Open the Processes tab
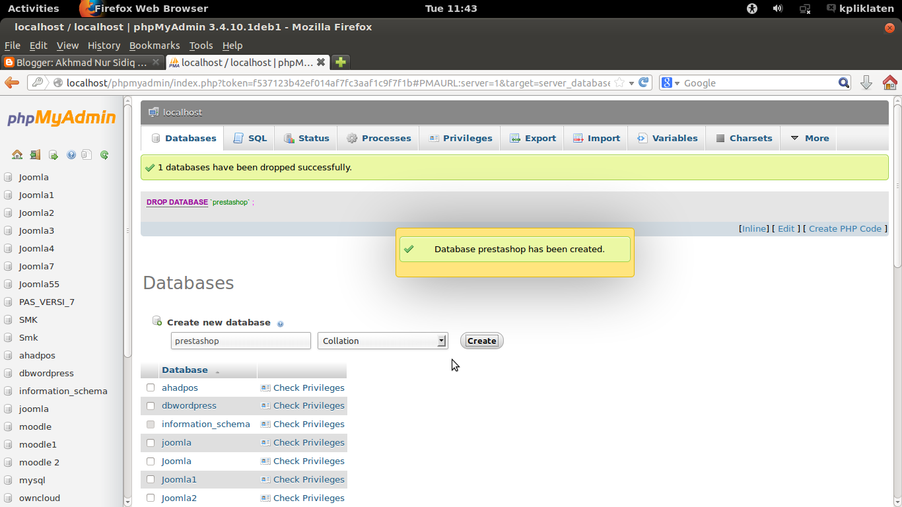 pyautogui.click(x=378, y=138)
